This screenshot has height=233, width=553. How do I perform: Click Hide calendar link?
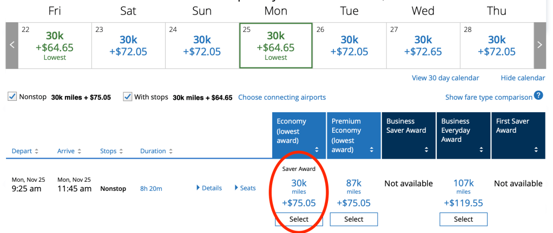tap(523, 78)
